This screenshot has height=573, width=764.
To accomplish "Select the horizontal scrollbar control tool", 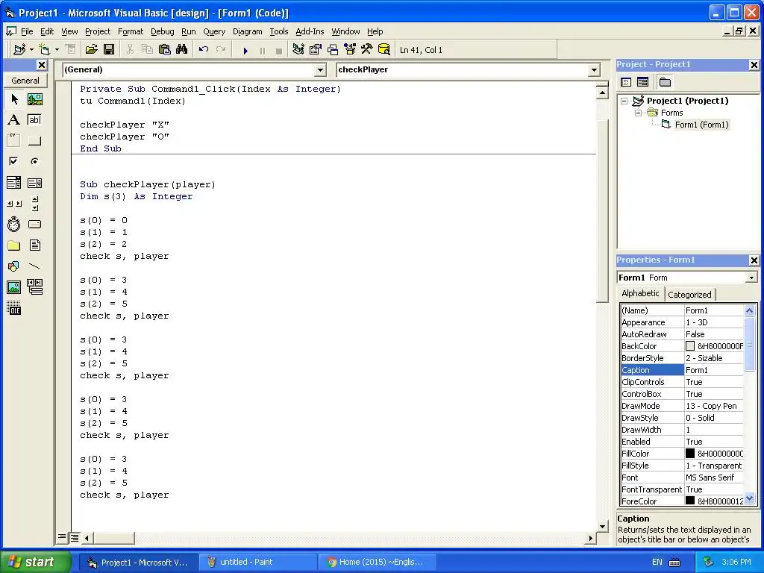I will [x=14, y=204].
